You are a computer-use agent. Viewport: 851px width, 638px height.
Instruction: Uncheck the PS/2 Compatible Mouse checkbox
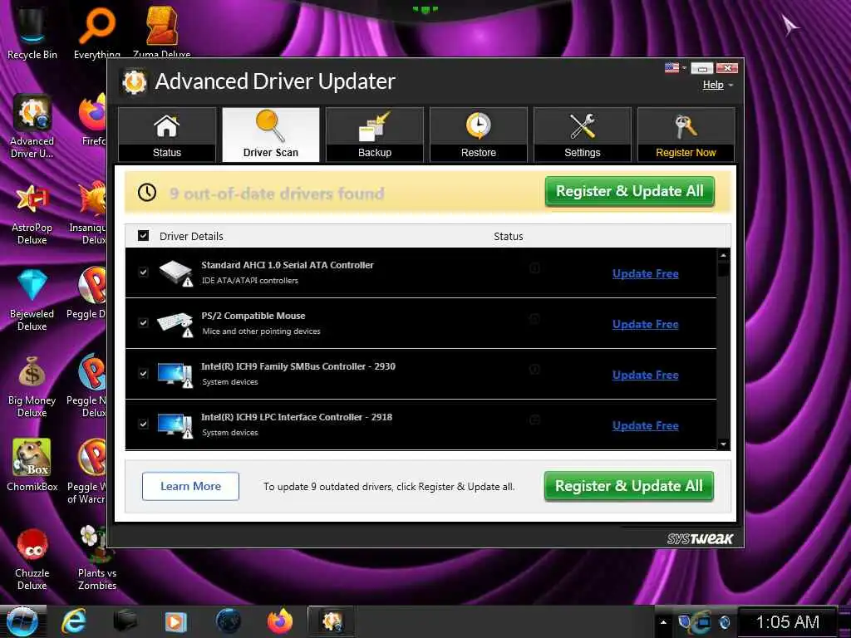(143, 322)
